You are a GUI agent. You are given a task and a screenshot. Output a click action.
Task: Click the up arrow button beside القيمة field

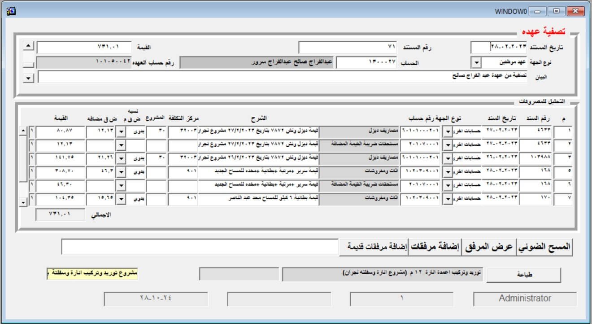(x=28, y=46)
